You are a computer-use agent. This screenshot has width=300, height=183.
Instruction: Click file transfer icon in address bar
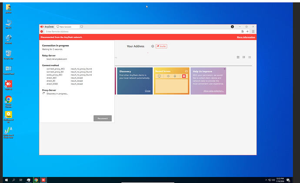[x=242, y=31]
